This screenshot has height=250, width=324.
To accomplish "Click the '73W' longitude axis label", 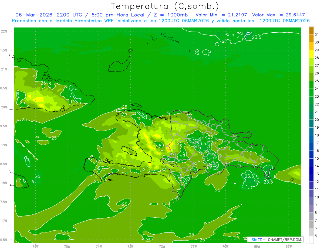I will point(130,246).
